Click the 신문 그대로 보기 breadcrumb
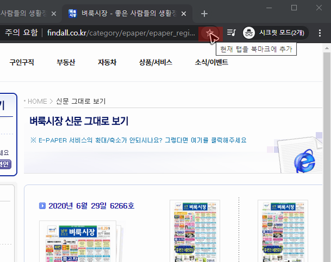This screenshot has width=331, height=262. [x=81, y=101]
